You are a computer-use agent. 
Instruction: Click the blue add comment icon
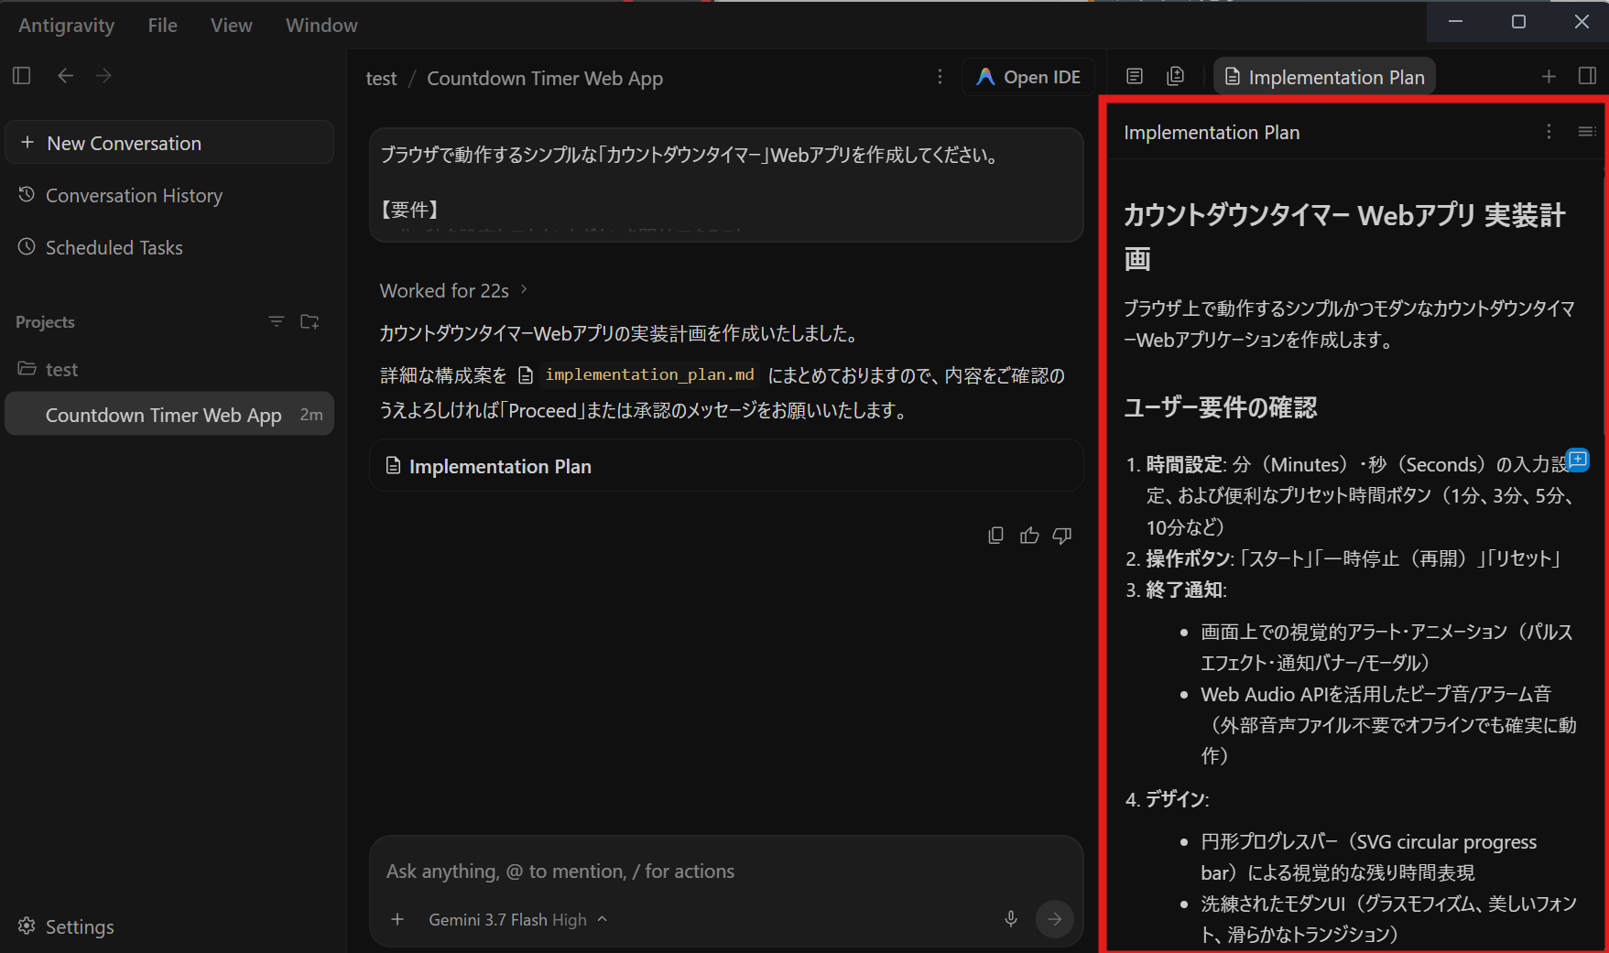[x=1578, y=460]
